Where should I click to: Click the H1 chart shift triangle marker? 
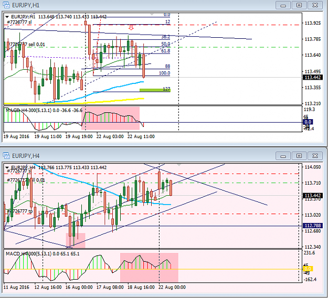pyautogui.click(x=152, y=15)
